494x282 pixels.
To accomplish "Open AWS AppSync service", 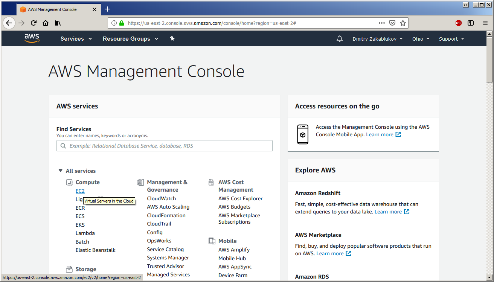I will click(x=235, y=267).
